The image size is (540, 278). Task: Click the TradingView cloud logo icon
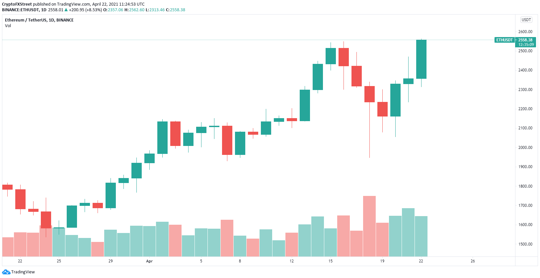click(x=6, y=272)
